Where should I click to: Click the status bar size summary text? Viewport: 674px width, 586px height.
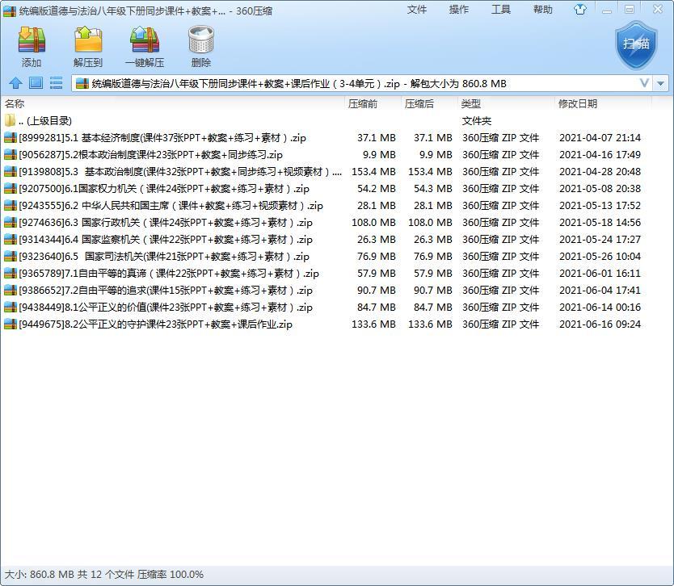tap(103, 575)
